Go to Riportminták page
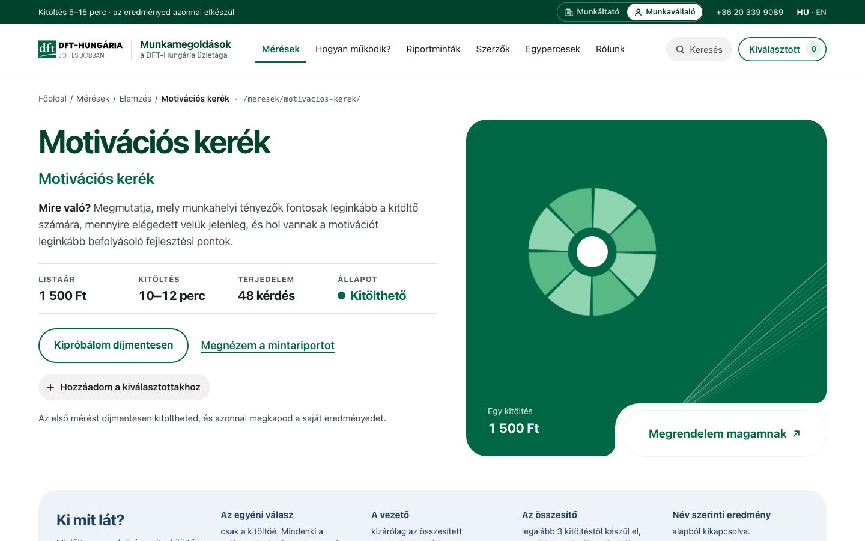 [x=433, y=49]
